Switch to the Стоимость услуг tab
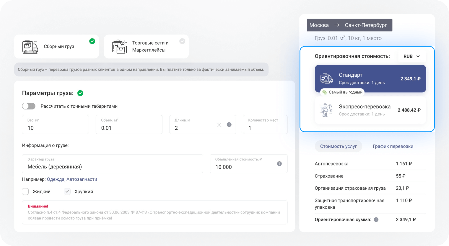 point(338,146)
